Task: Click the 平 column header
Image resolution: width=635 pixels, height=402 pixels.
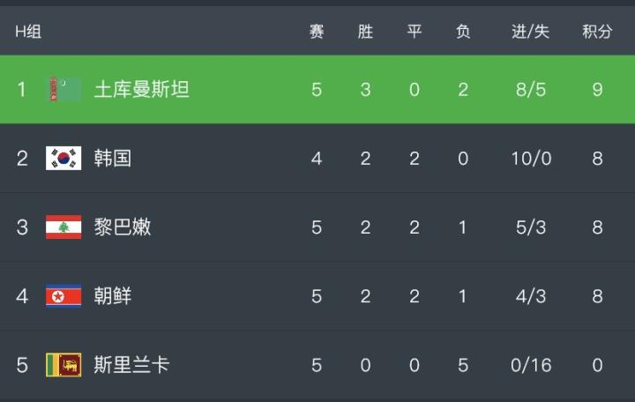Action: tap(414, 32)
